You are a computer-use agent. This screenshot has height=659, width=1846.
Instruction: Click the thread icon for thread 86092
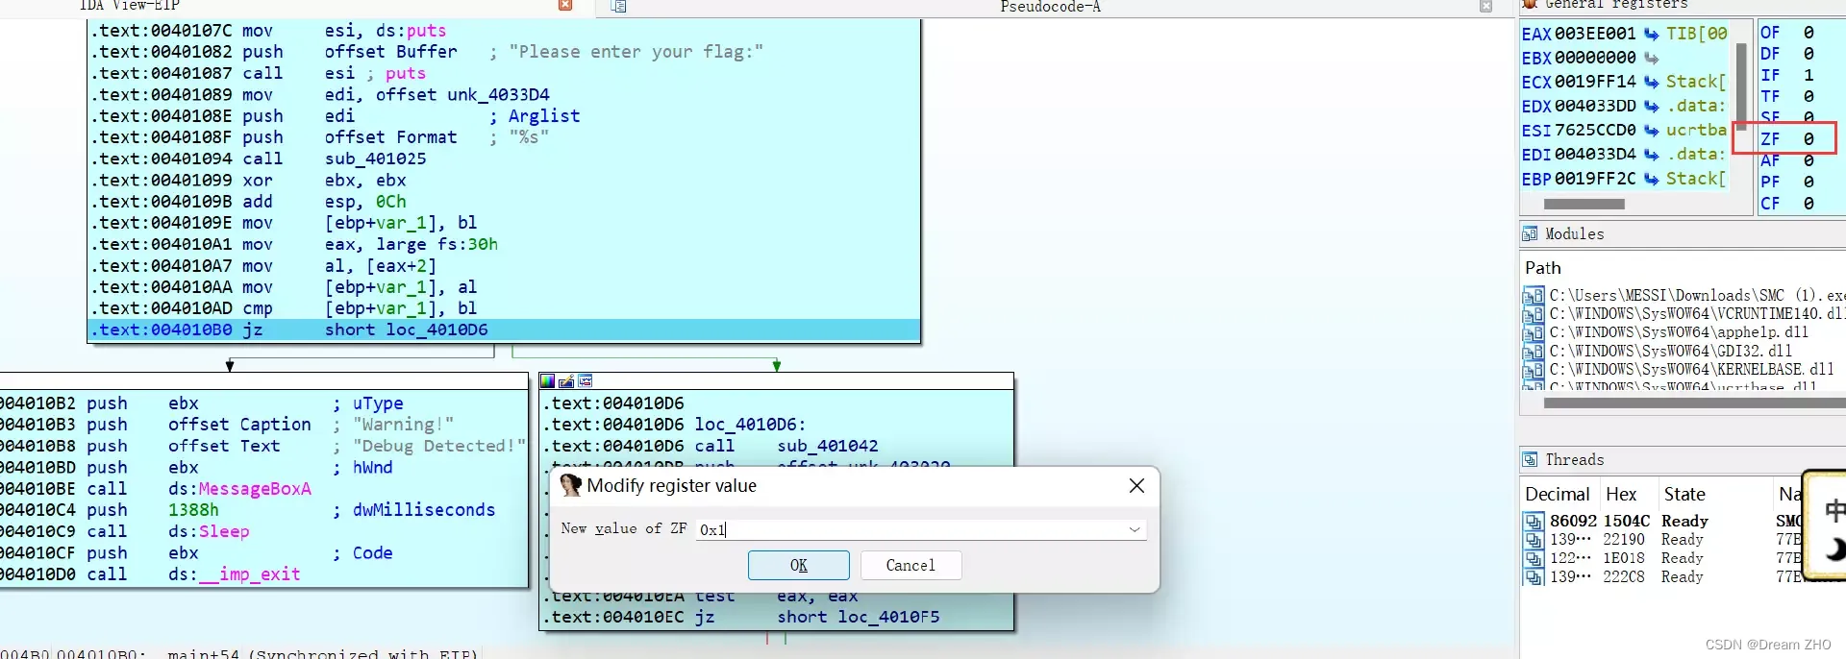(1534, 521)
